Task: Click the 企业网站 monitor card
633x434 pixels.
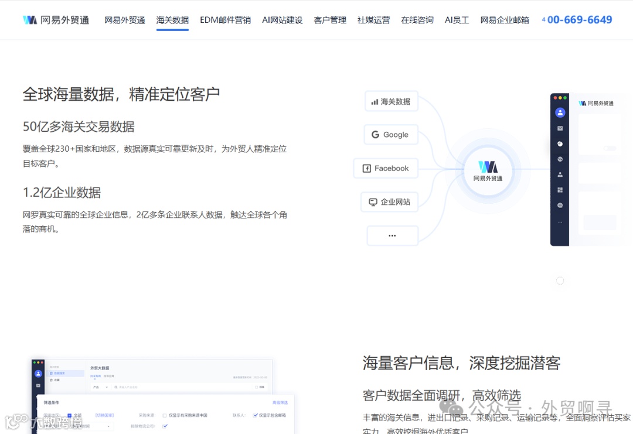Action: pos(390,202)
